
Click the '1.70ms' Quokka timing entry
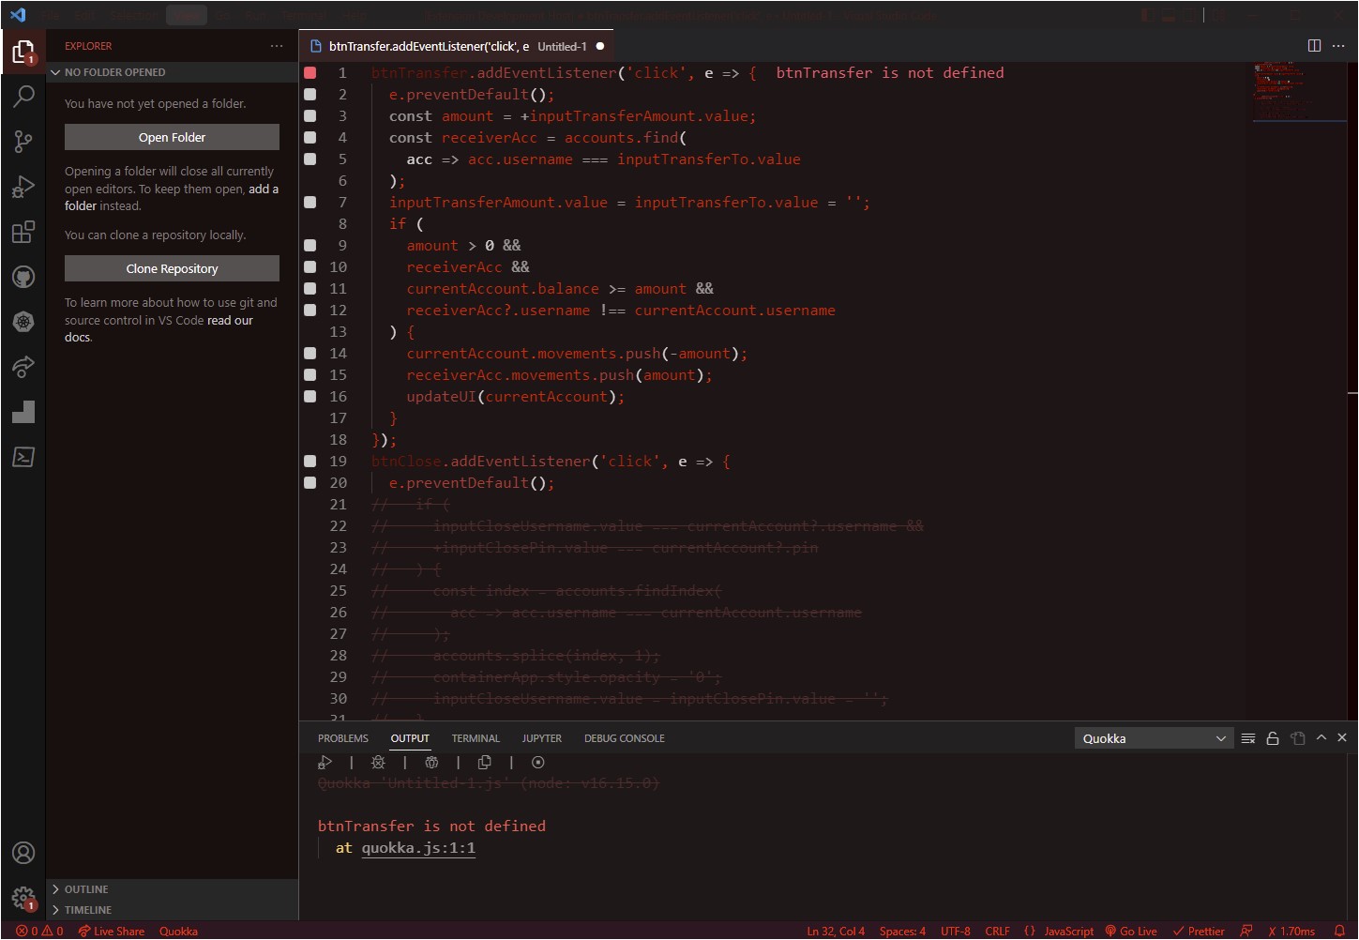[x=1291, y=931]
